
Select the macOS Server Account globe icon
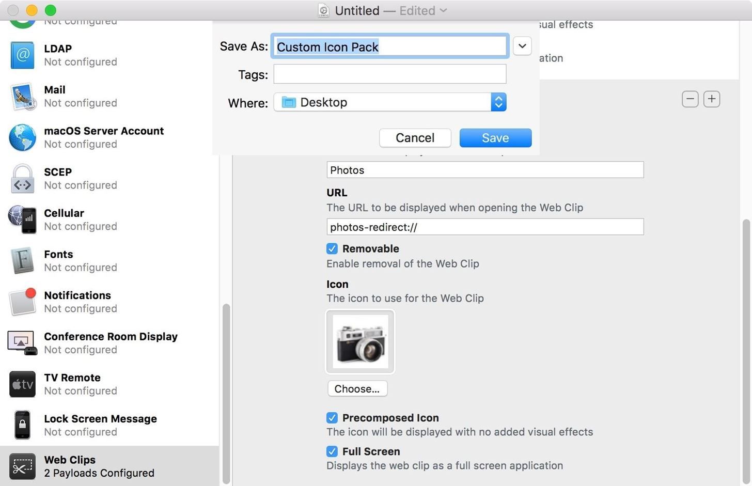[x=22, y=137]
